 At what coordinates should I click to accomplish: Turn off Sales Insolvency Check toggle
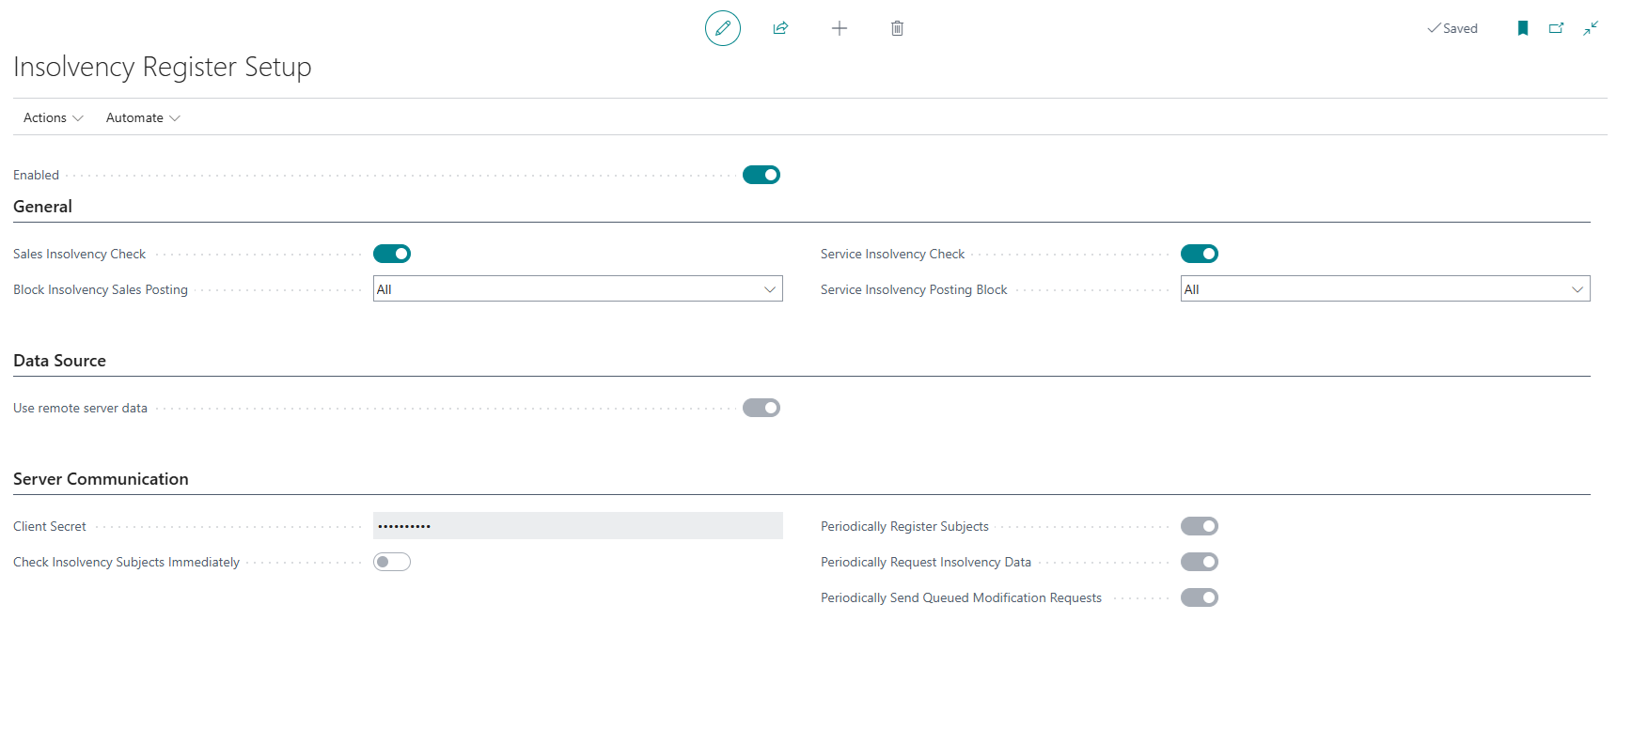pyautogui.click(x=391, y=254)
